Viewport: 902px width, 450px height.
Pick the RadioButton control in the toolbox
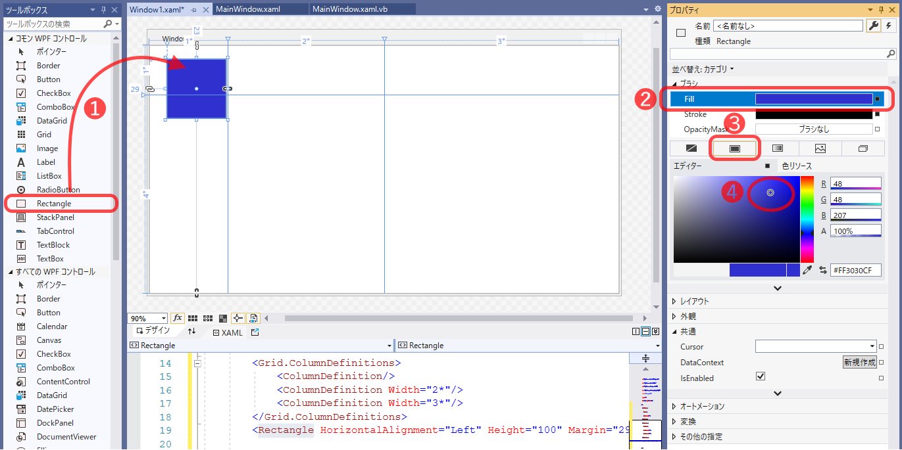point(58,190)
